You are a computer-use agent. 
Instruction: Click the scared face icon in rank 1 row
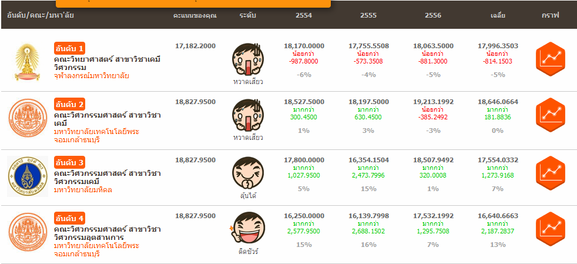click(247, 59)
